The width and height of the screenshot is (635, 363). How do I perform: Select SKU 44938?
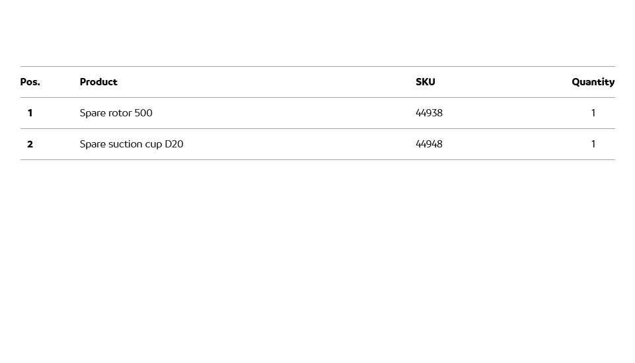tap(429, 113)
